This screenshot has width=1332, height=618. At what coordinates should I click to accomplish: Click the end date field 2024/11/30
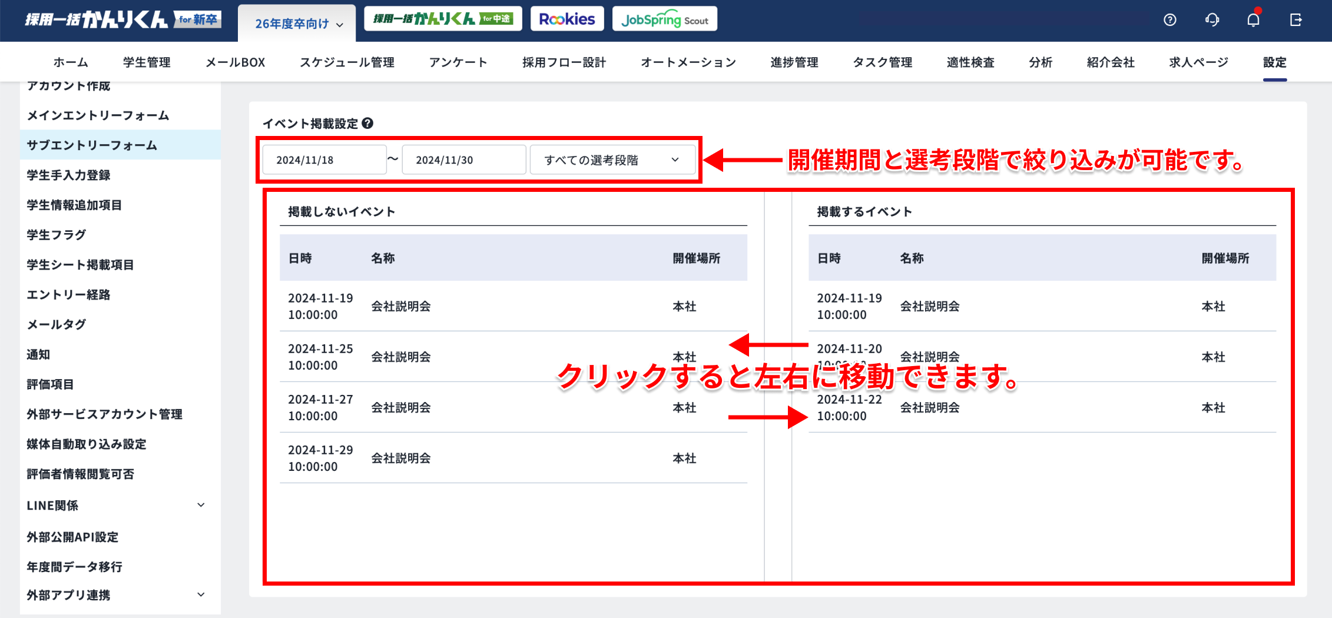[463, 160]
